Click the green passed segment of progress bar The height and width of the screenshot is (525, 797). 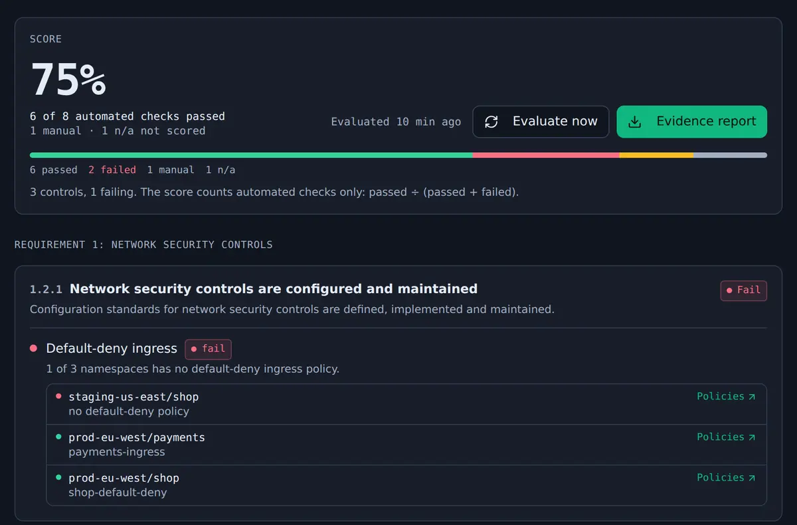(x=251, y=156)
